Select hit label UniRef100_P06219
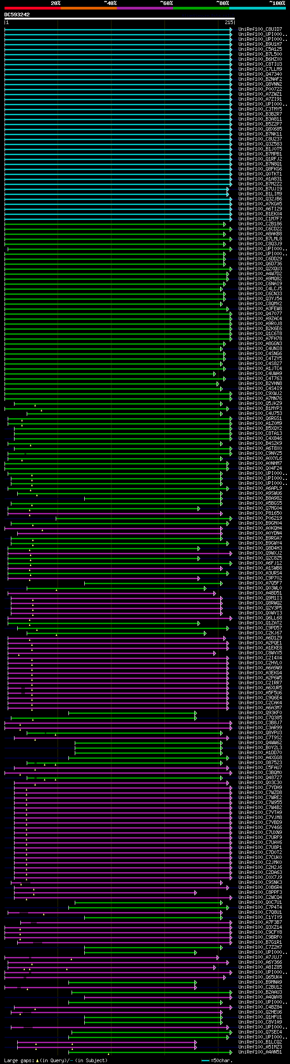 [260, 518]
